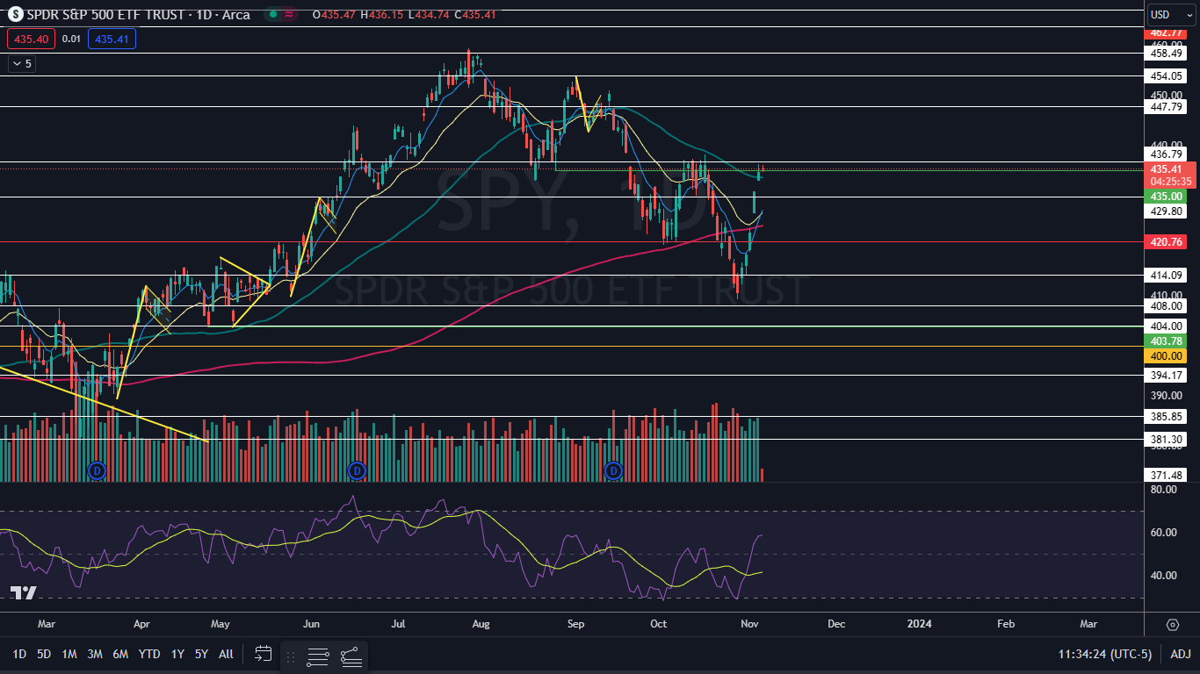
Task: Click the 394.17 price level label
Action: click(1167, 375)
